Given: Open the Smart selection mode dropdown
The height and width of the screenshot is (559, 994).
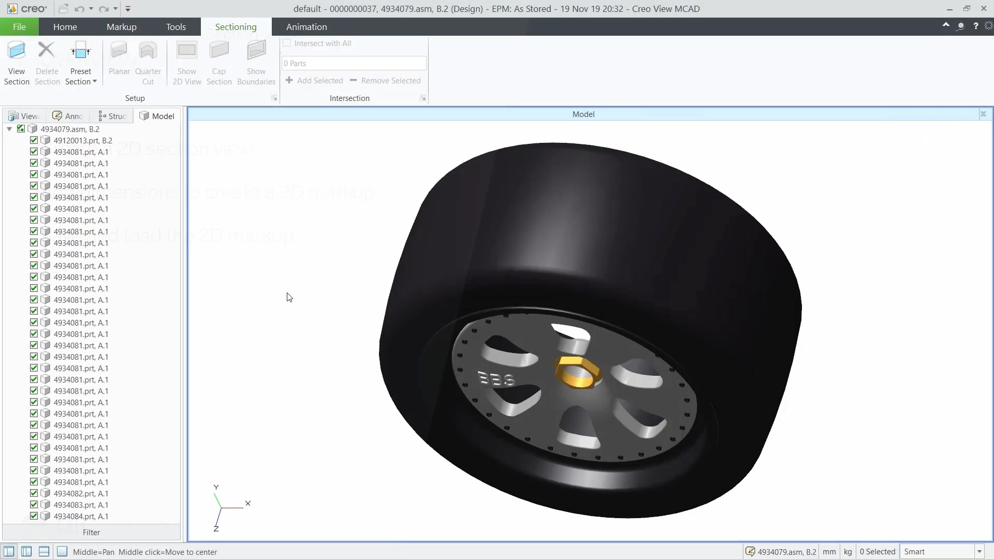Looking at the screenshot, I should pyautogui.click(x=979, y=552).
